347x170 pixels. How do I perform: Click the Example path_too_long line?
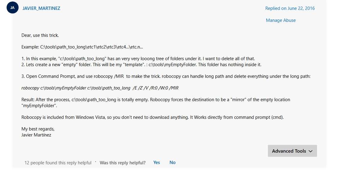pos(82,47)
